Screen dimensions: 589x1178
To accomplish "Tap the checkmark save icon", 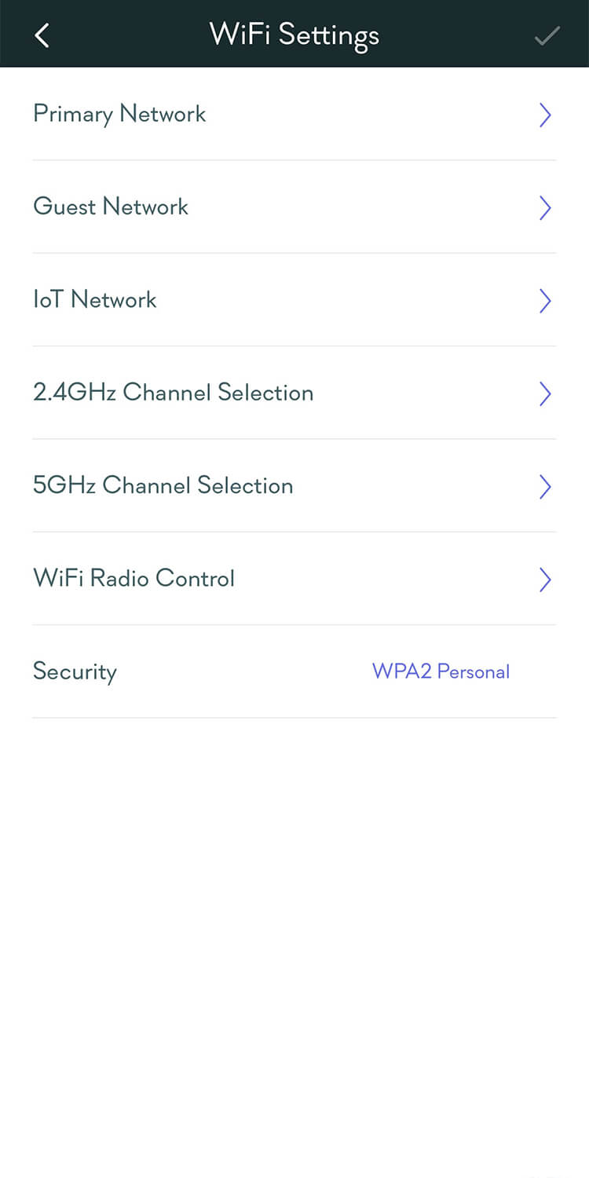I will pyautogui.click(x=547, y=35).
